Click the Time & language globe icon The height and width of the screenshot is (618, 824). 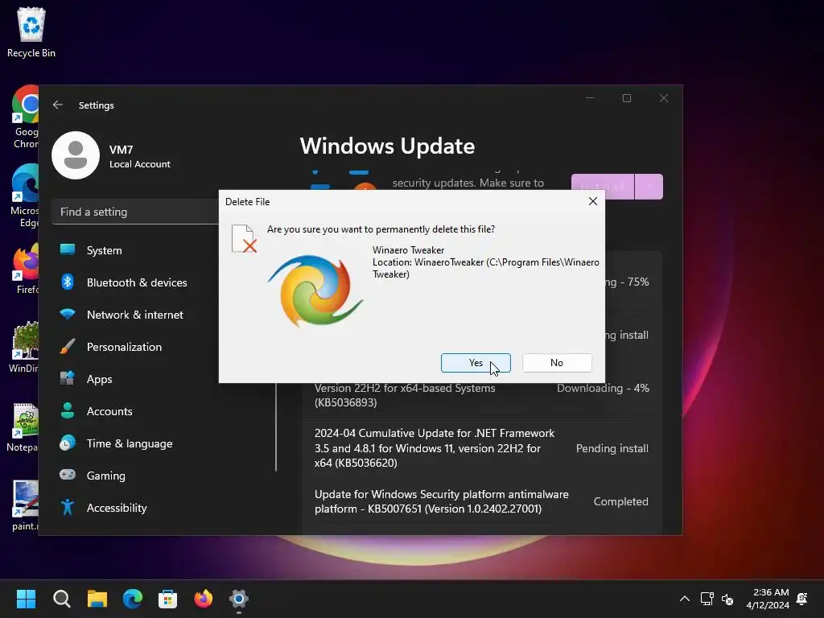click(x=68, y=443)
